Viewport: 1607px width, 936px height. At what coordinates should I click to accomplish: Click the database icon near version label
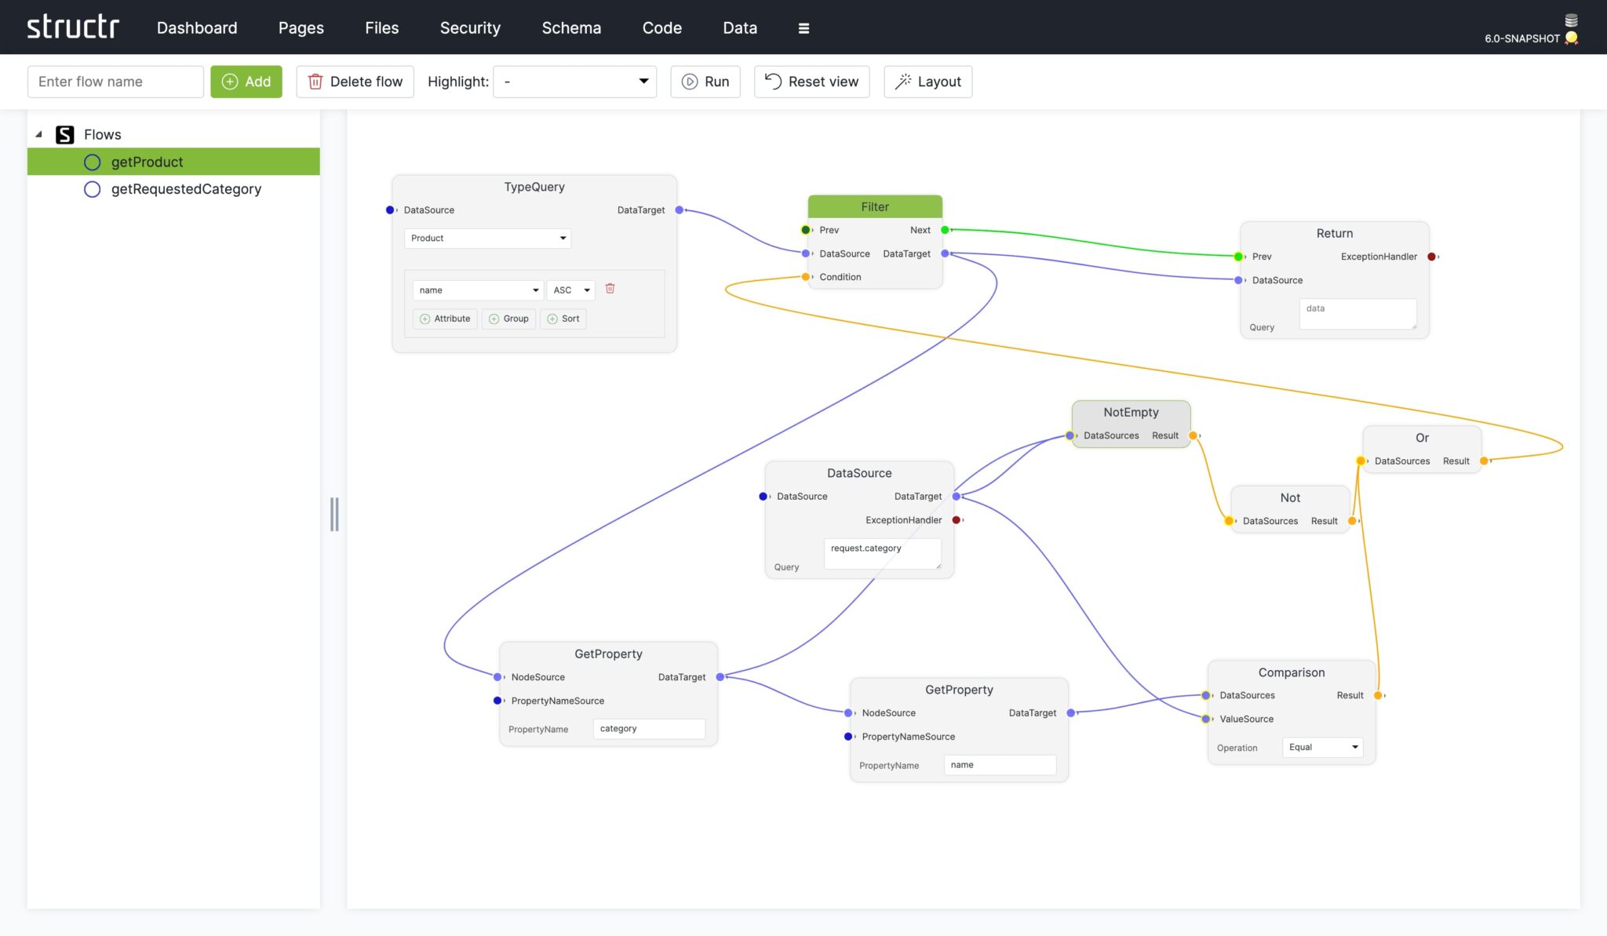point(1569,17)
